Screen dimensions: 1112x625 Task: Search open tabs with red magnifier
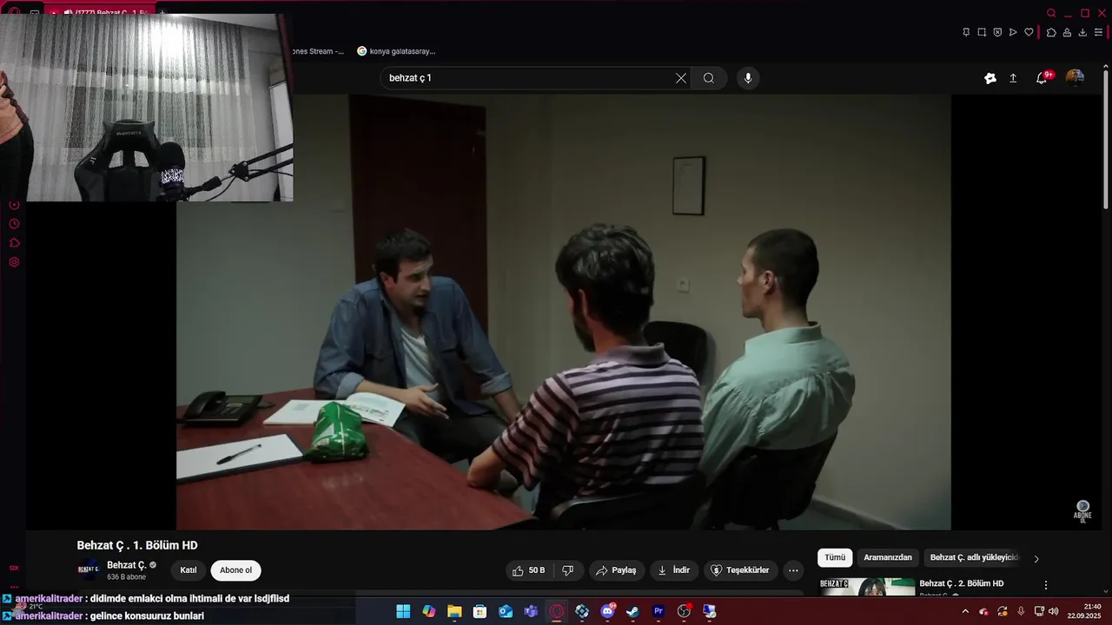point(1051,13)
